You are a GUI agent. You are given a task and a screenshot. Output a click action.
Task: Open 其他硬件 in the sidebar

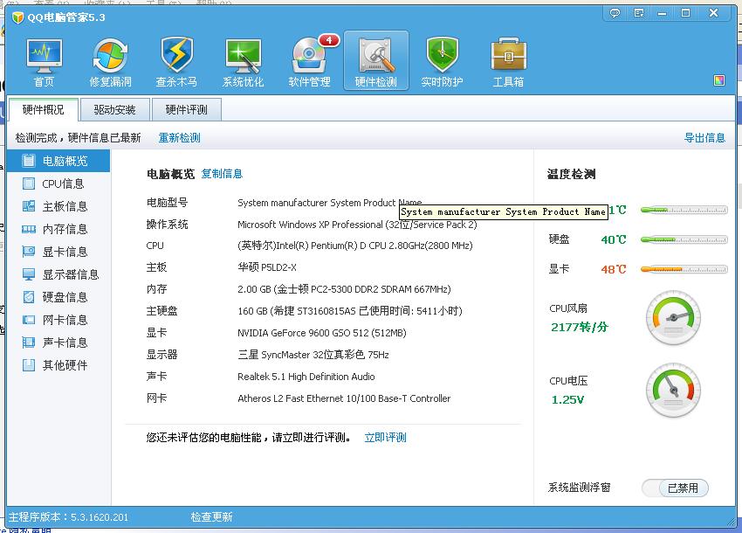coord(58,366)
